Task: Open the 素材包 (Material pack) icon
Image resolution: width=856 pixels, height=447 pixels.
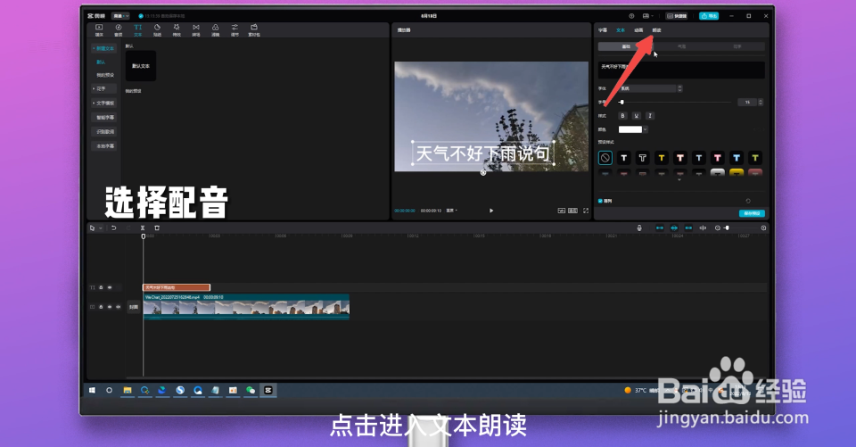Action: coord(254,29)
